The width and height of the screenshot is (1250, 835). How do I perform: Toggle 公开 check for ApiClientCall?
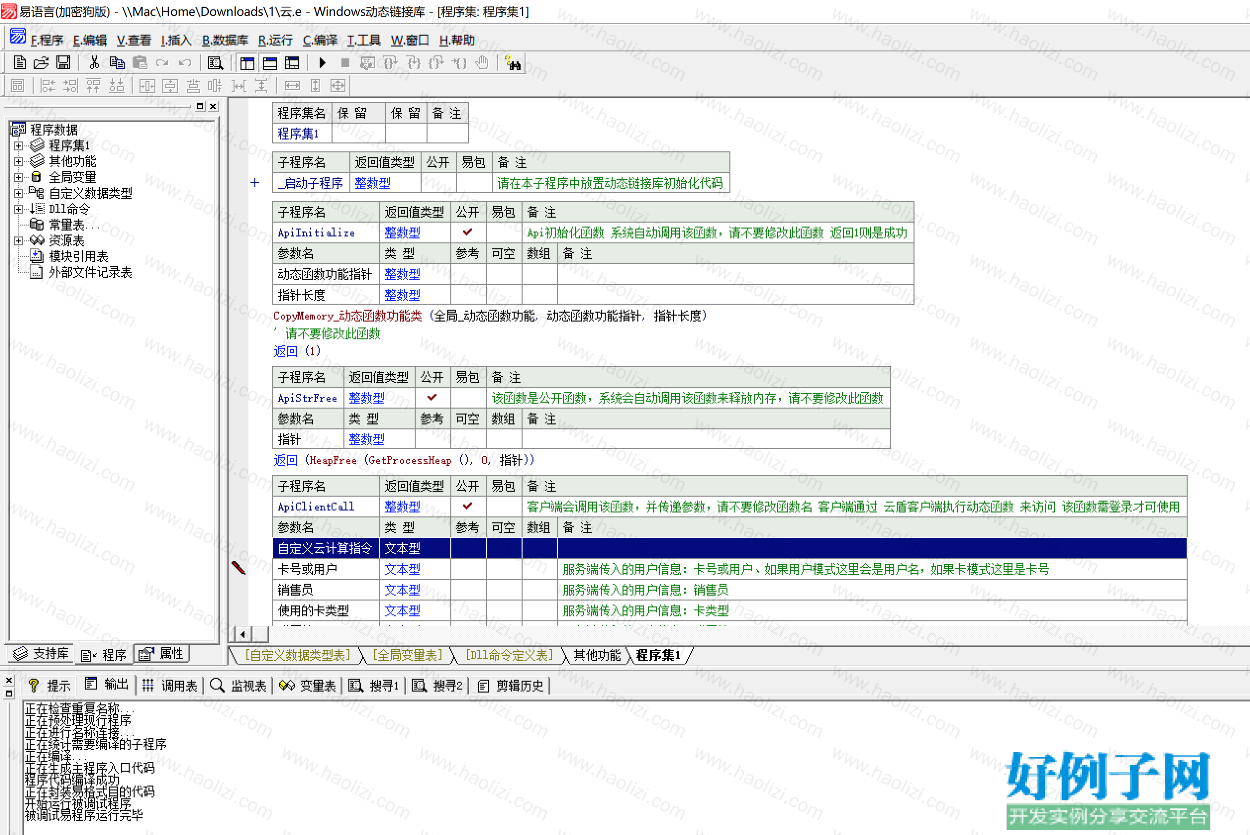click(468, 506)
